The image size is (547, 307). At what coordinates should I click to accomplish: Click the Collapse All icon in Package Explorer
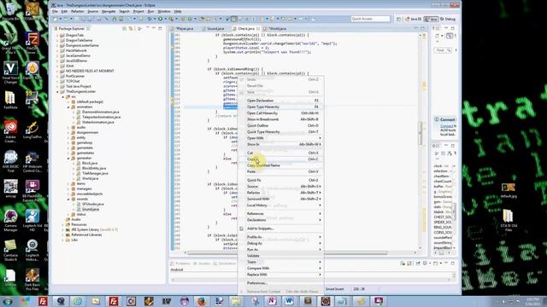coord(124,28)
